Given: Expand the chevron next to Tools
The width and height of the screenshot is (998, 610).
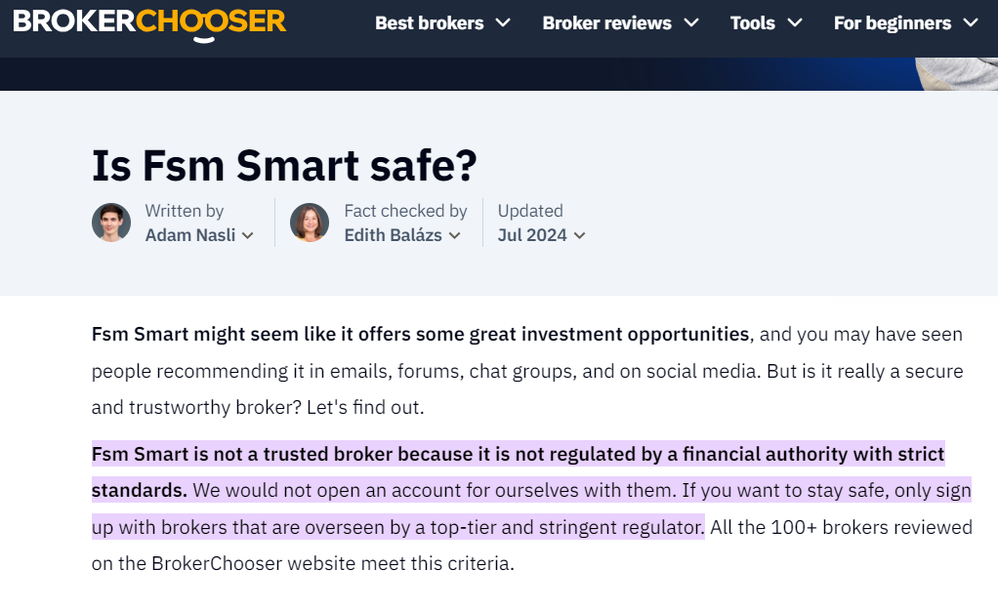Looking at the screenshot, I should click(x=795, y=22).
